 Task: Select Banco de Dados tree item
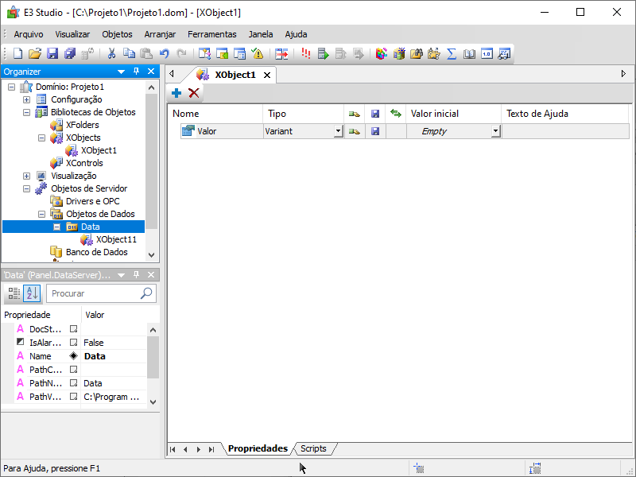(96, 252)
